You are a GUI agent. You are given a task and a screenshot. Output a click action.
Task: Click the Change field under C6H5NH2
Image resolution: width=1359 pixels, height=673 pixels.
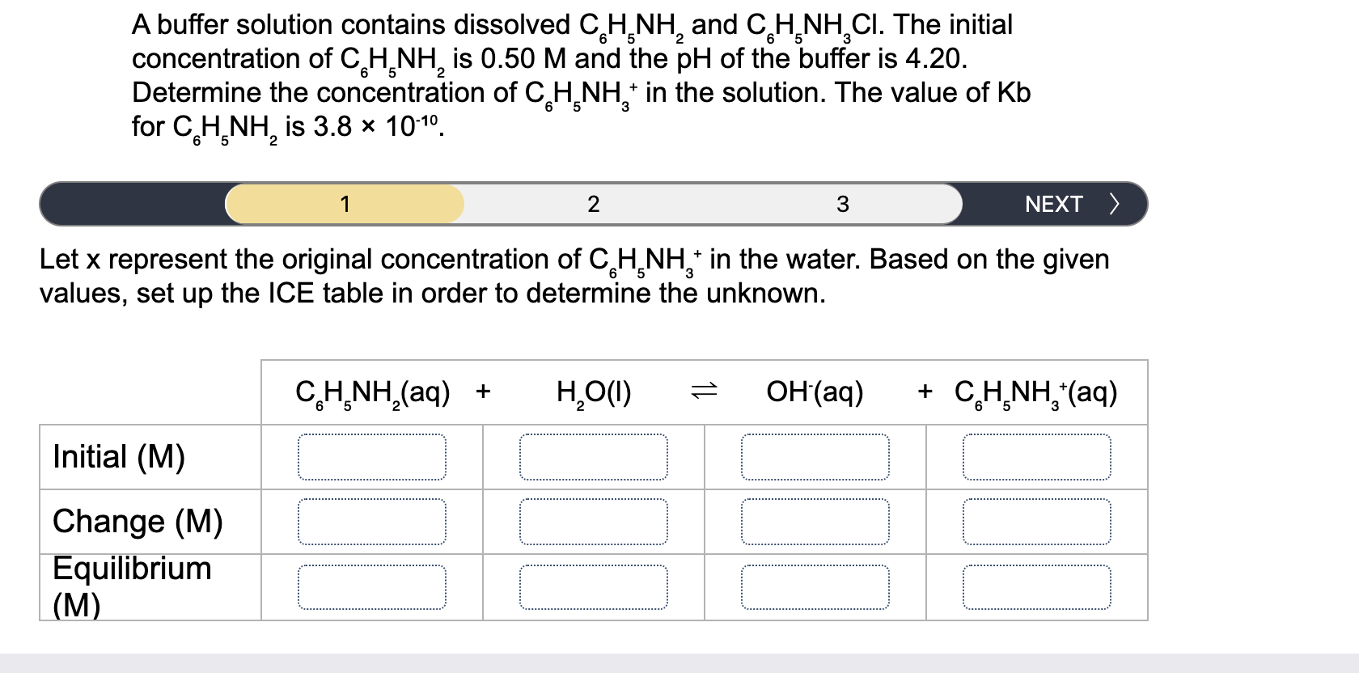pos(374,522)
